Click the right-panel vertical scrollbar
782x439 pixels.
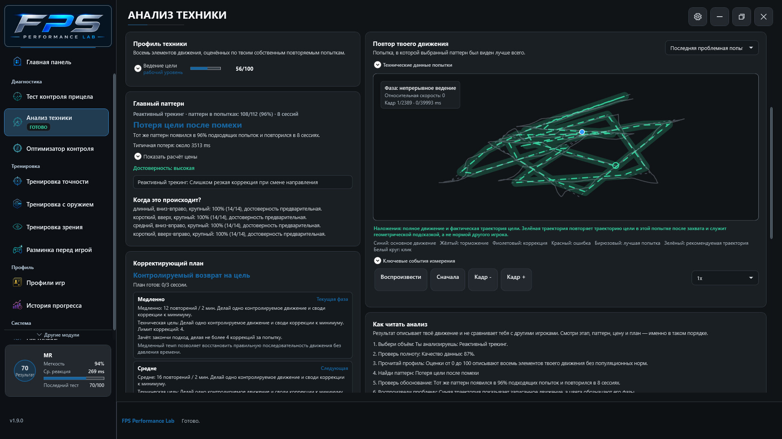[x=771, y=173]
